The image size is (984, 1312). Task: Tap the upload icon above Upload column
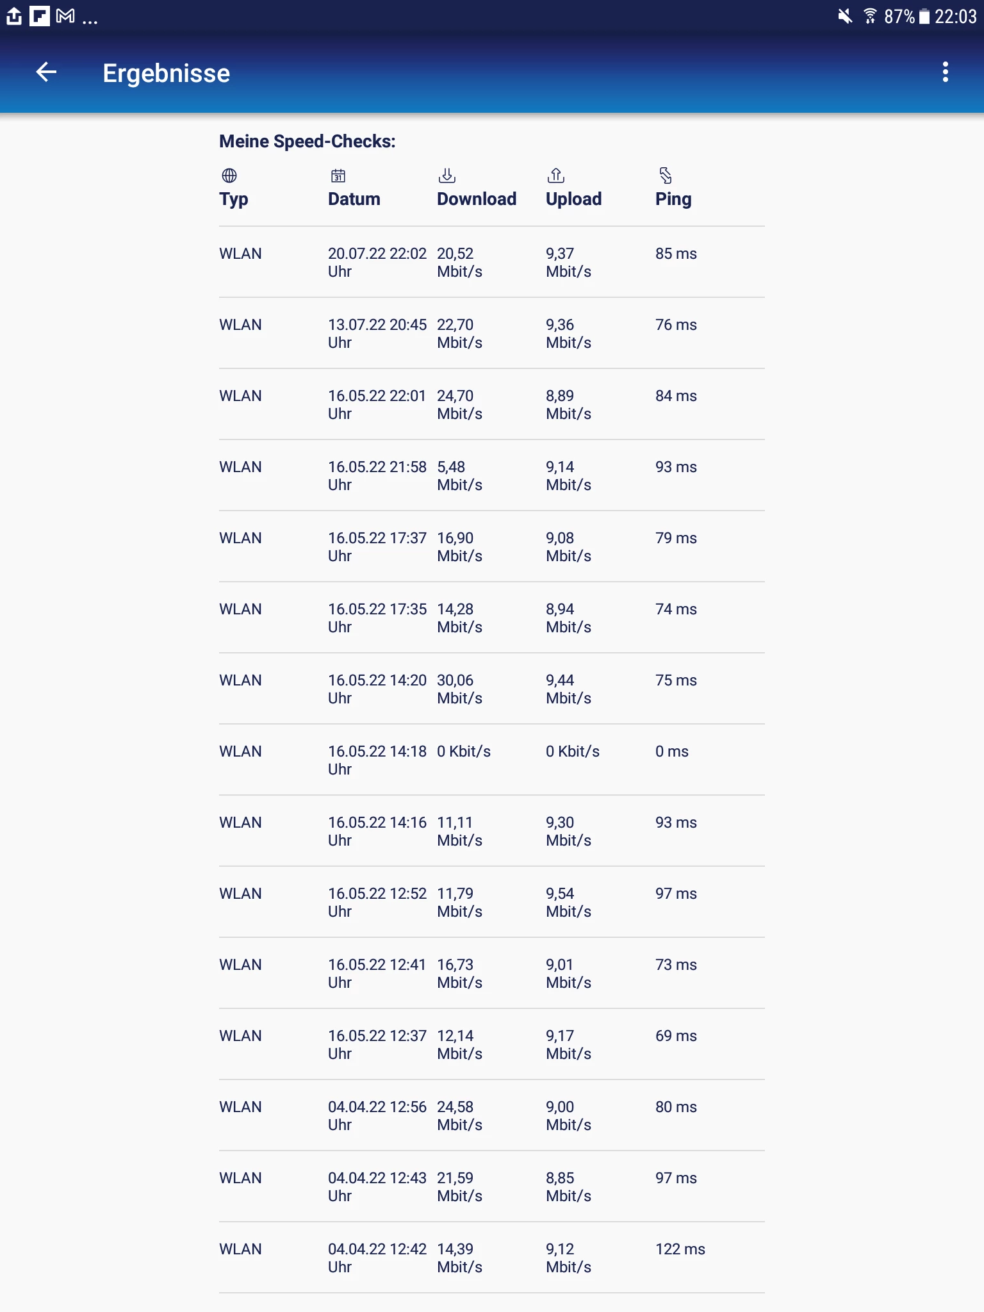[x=556, y=176]
